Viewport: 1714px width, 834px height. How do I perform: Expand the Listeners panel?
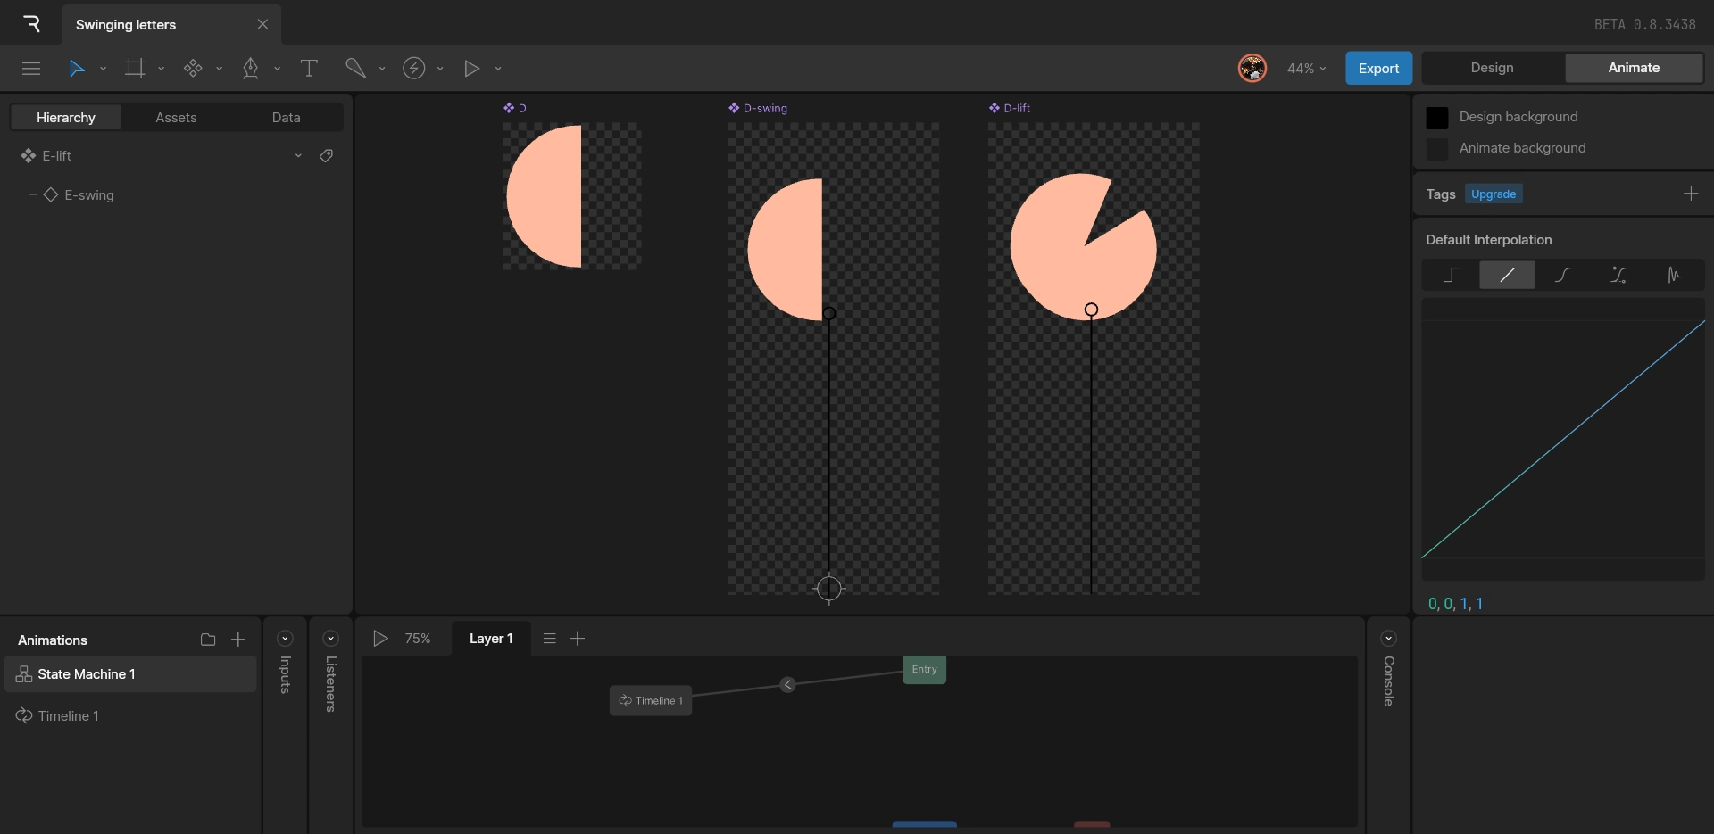point(331,639)
